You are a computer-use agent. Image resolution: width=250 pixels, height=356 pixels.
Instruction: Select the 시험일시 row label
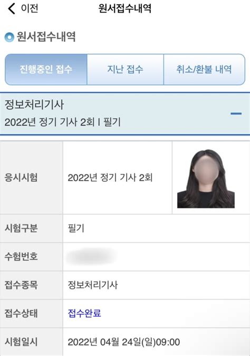(x=21, y=342)
